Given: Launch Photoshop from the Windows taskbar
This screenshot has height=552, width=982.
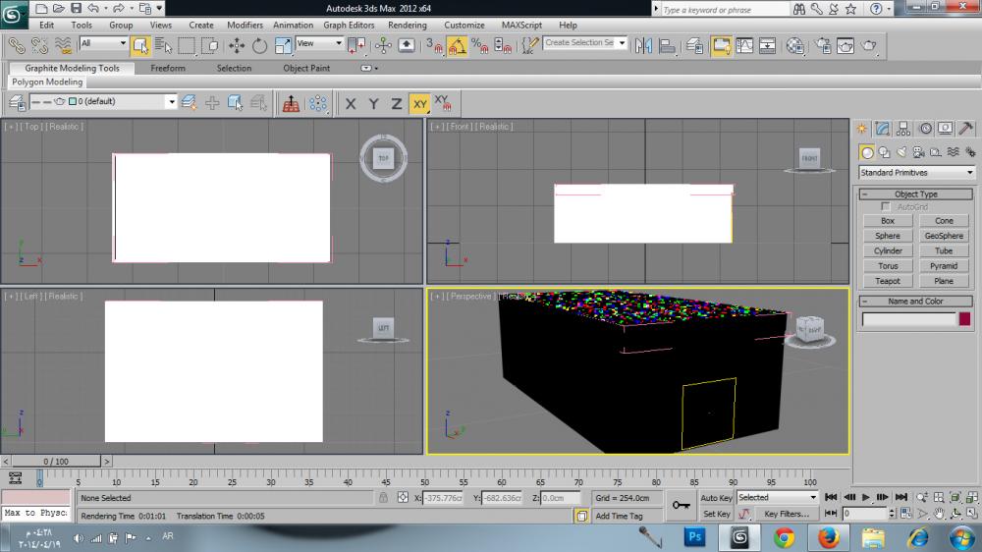Looking at the screenshot, I should pyautogui.click(x=696, y=536).
